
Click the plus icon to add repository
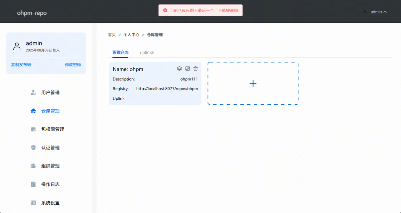click(x=253, y=83)
